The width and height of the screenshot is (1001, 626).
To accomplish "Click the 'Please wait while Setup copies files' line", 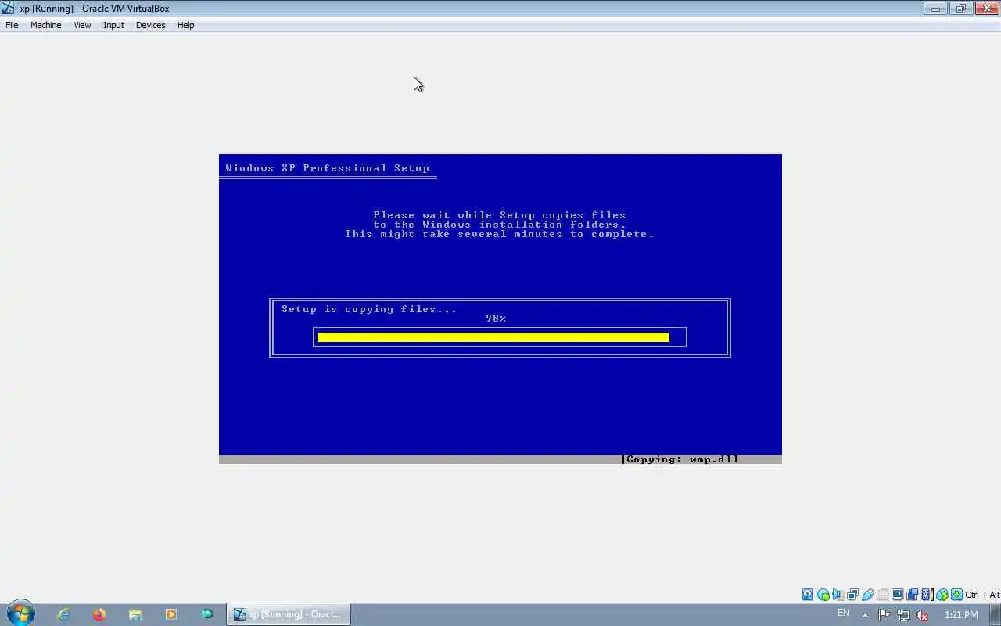I will tap(500, 215).
